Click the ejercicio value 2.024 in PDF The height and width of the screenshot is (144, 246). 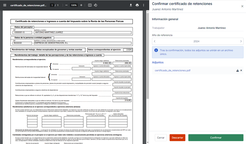click(x=129, y=50)
